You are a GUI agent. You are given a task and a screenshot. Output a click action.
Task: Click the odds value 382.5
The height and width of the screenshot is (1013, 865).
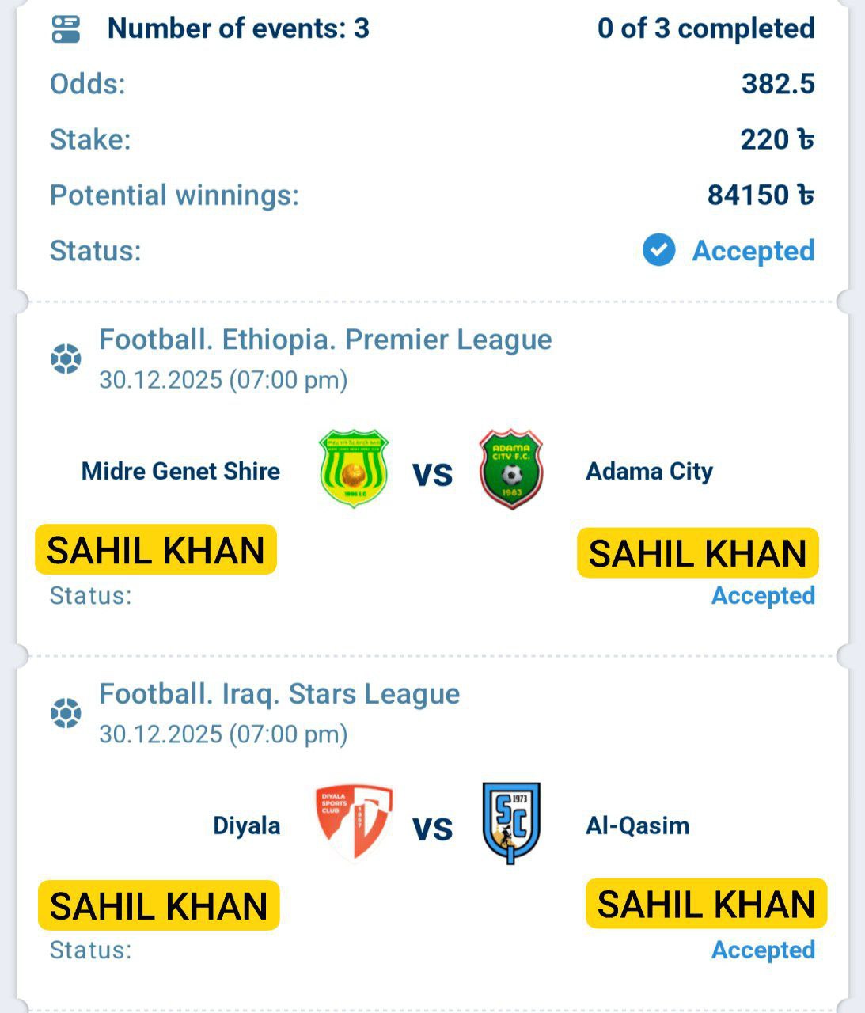pos(777,84)
